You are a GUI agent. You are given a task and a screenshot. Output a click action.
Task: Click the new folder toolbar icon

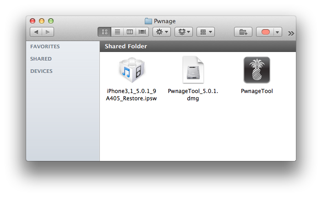click(243, 32)
